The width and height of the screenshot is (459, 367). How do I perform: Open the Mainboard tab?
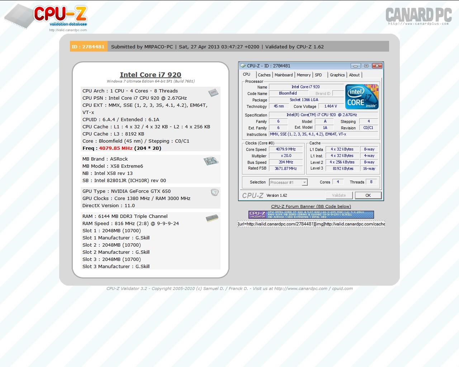point(284,75)
